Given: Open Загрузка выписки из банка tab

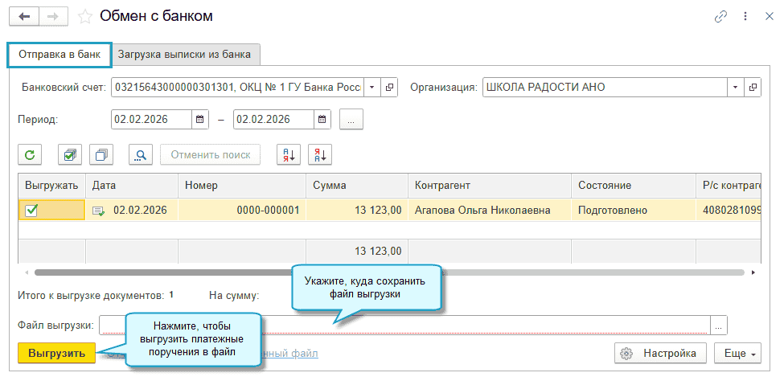Looking at the screenshot, I should pyautogui.click(x=184, y=55).
